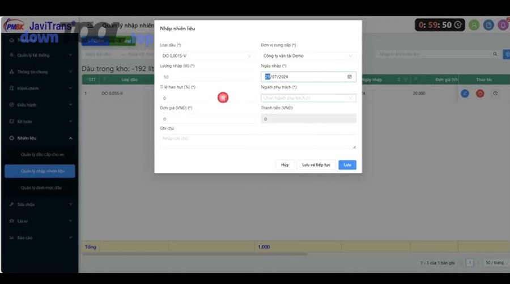The width and height of the screenshot is (510, 284).
Task: Select Quản lý định mức dầu menu item
Action: pos(41,187)
